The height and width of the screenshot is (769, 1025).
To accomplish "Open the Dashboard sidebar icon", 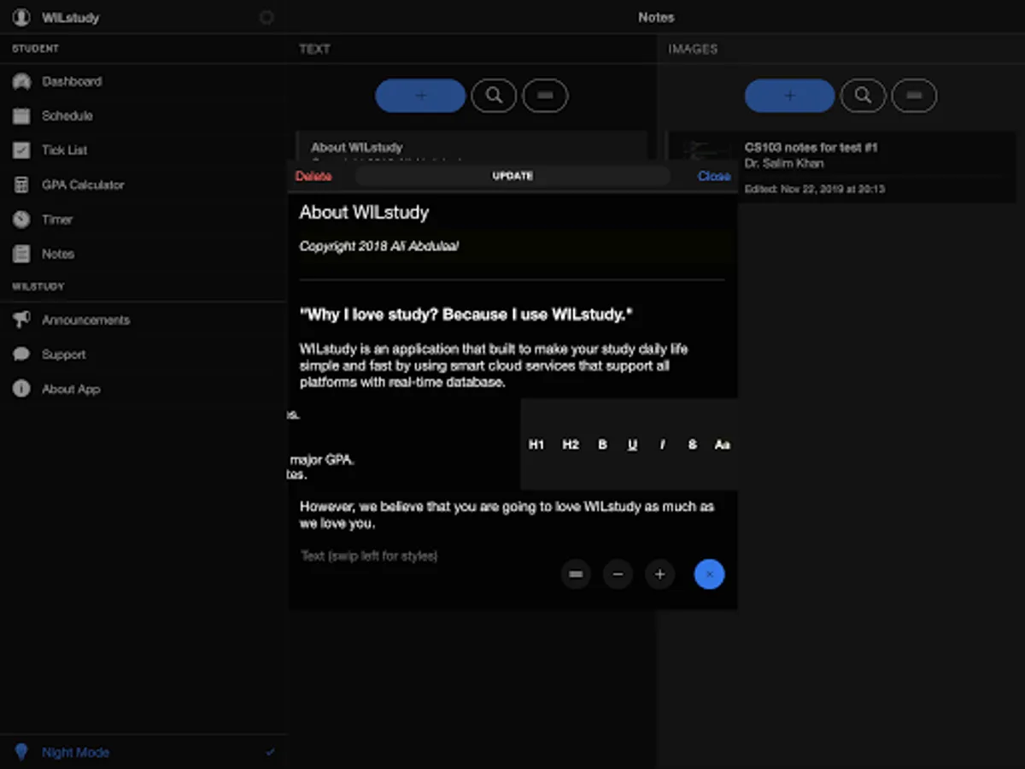I will pos(21,82).
